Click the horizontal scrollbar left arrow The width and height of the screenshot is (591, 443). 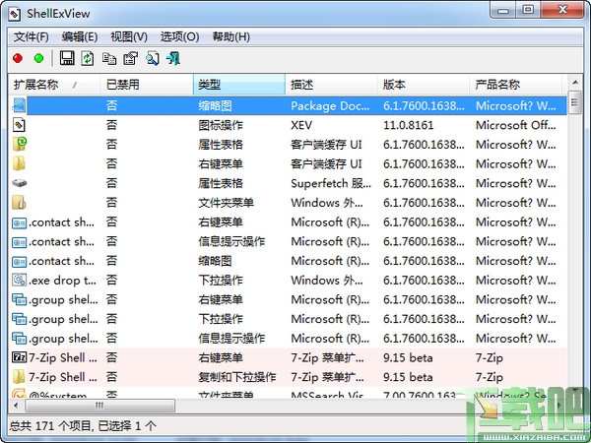tap(16, 406)
